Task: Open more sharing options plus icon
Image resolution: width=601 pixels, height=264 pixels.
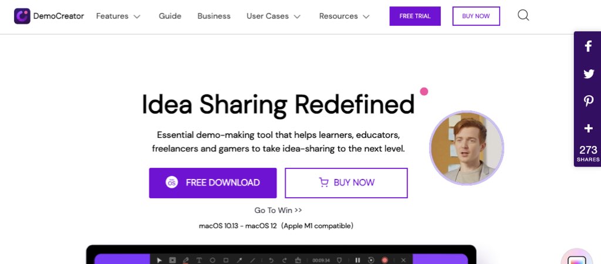Action: [588, 128]
